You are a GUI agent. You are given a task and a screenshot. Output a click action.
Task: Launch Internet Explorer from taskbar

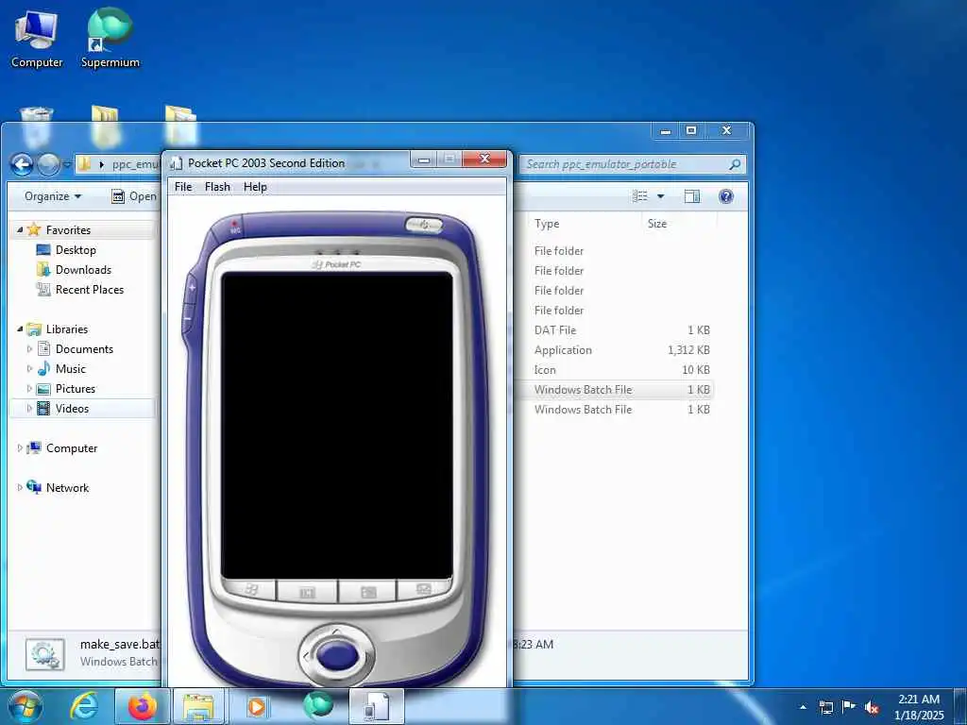tap(84, 706)
